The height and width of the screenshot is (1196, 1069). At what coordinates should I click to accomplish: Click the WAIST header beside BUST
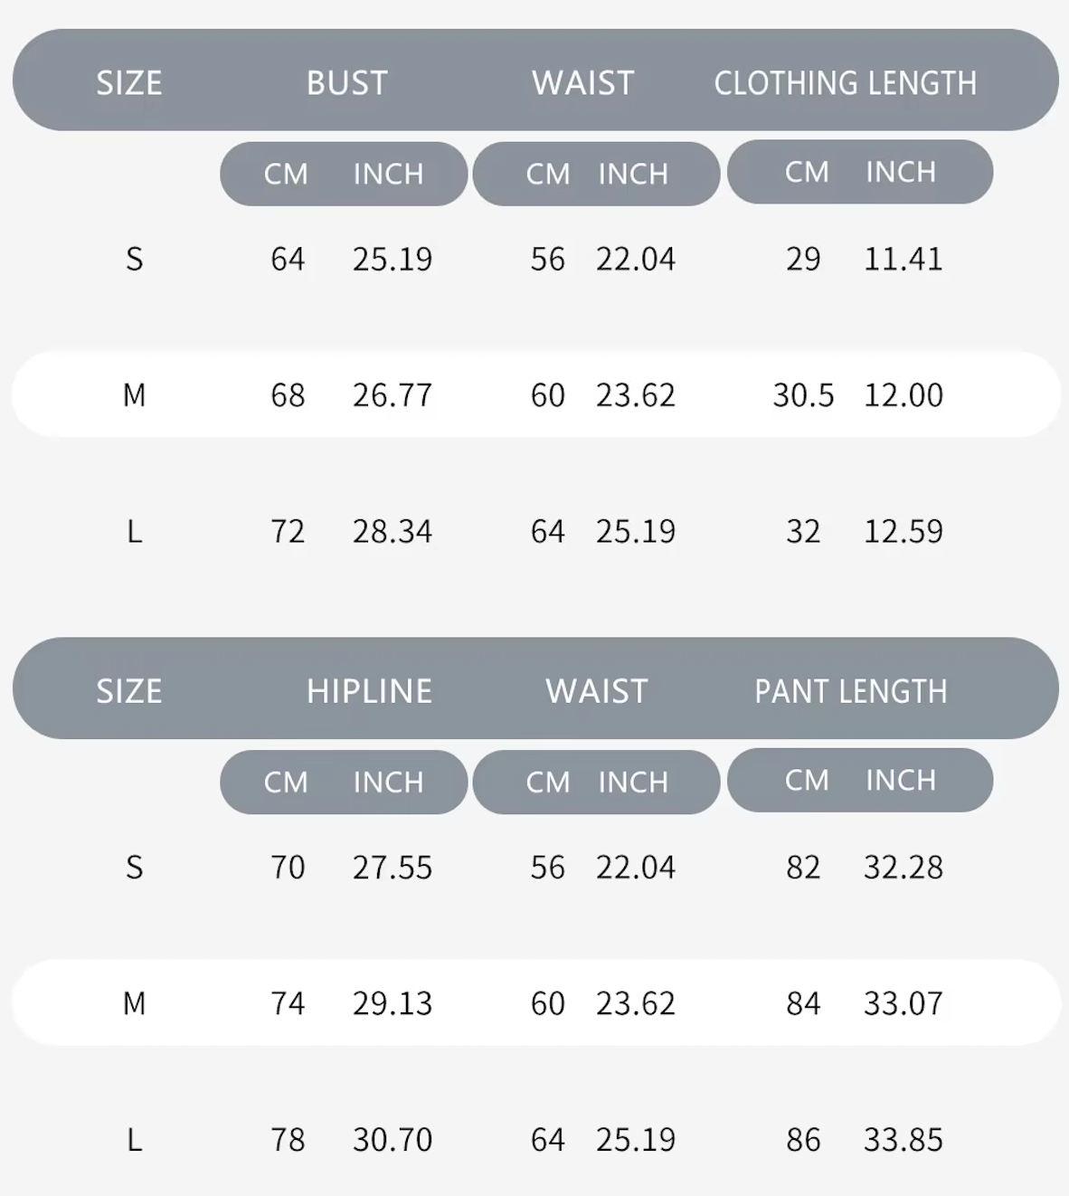click(x=582, y=83)
